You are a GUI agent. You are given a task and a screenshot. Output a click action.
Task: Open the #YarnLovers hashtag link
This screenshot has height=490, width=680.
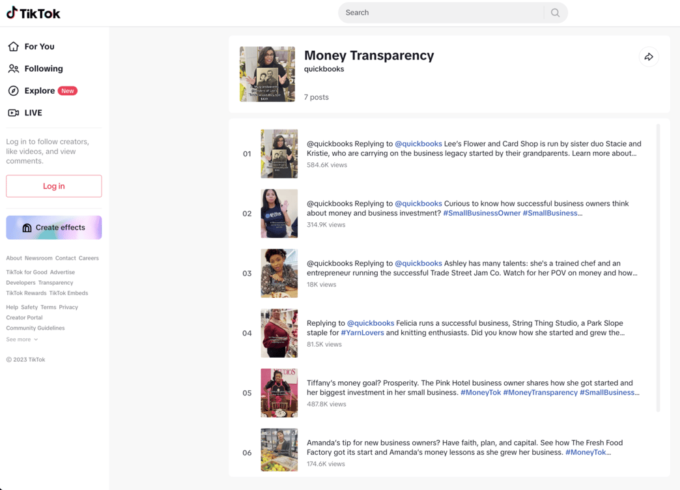[x=362, y=332]
